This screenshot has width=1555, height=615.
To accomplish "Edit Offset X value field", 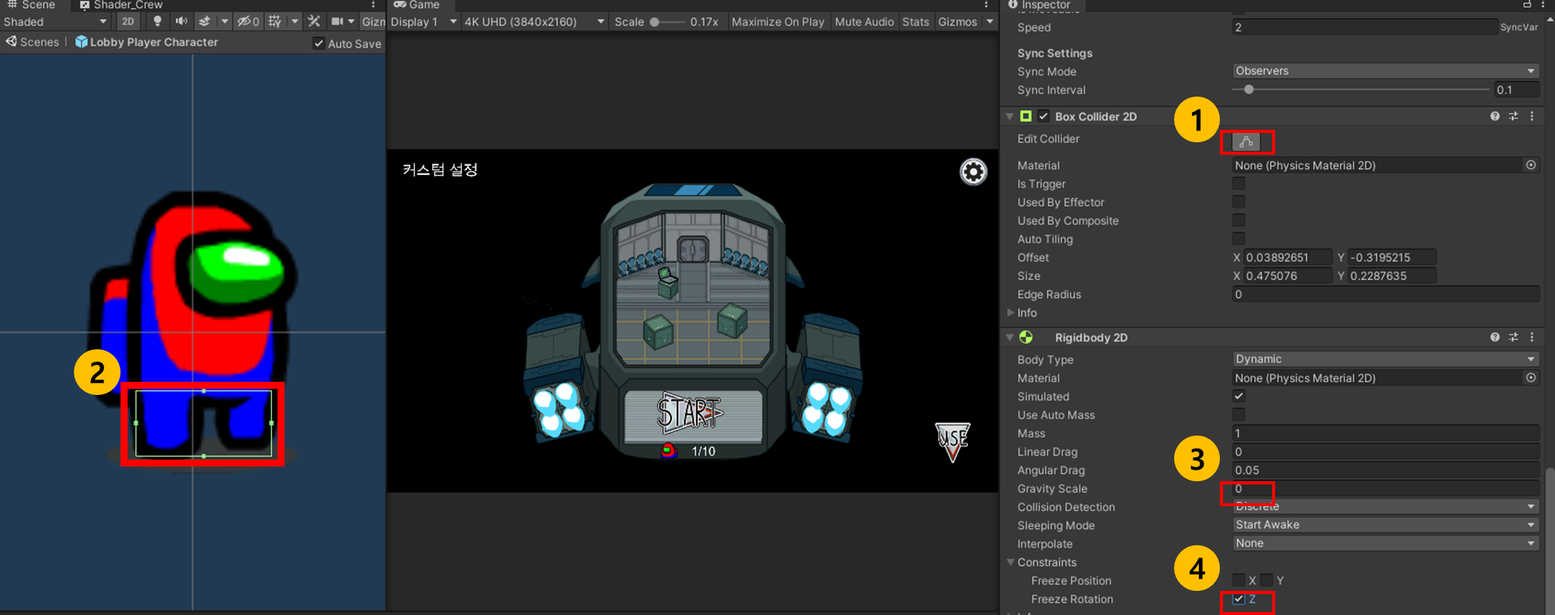I will pyautogui.click(x=1288, y=257).
